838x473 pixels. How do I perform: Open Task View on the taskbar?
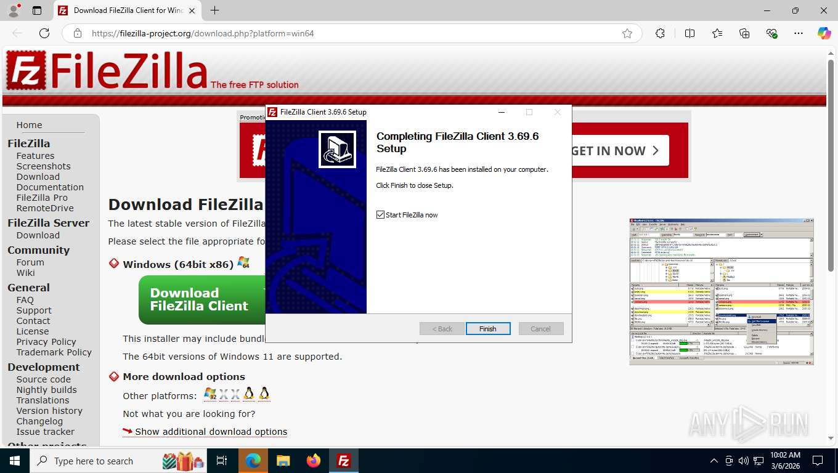click(222, 461)
